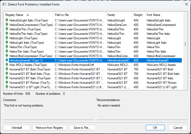Click the Humanst521 Lt BT Light font name cell
The image size is (191, 134).
point(162,87)
